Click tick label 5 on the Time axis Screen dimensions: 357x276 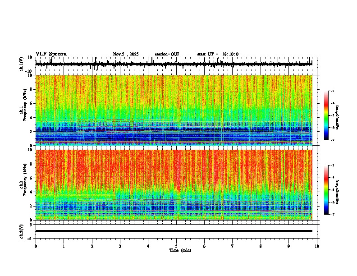[176, 246]
